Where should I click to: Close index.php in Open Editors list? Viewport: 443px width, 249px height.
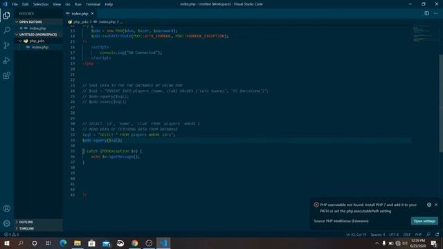point(21,28)
